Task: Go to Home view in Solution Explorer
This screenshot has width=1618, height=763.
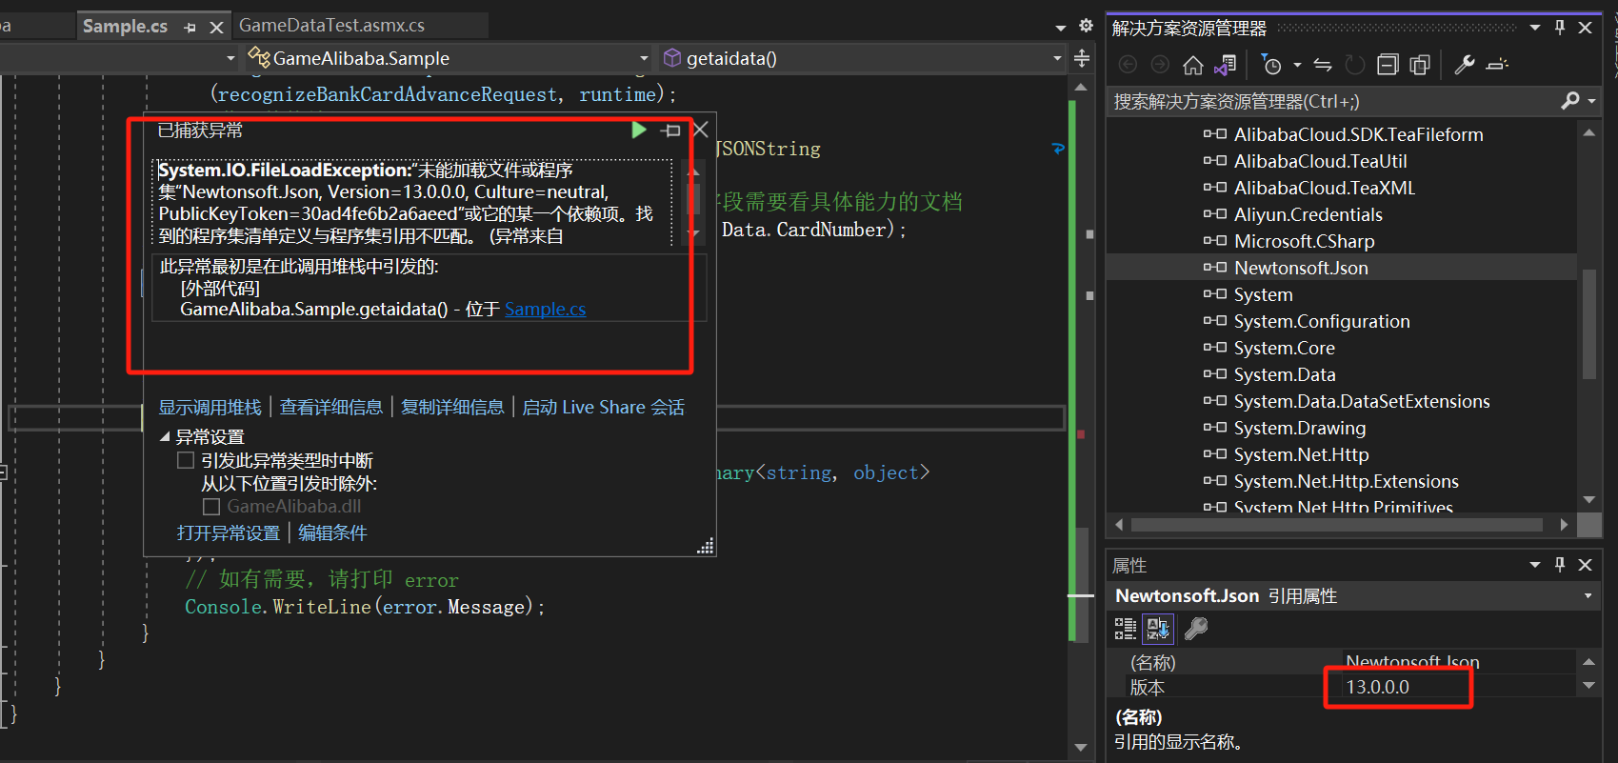Action: [x=1193, y=65]
